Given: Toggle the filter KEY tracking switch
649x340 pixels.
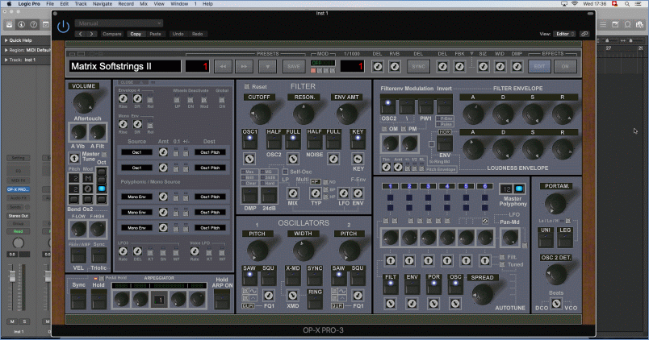Looking at the screenshot, I should point(358,142).
